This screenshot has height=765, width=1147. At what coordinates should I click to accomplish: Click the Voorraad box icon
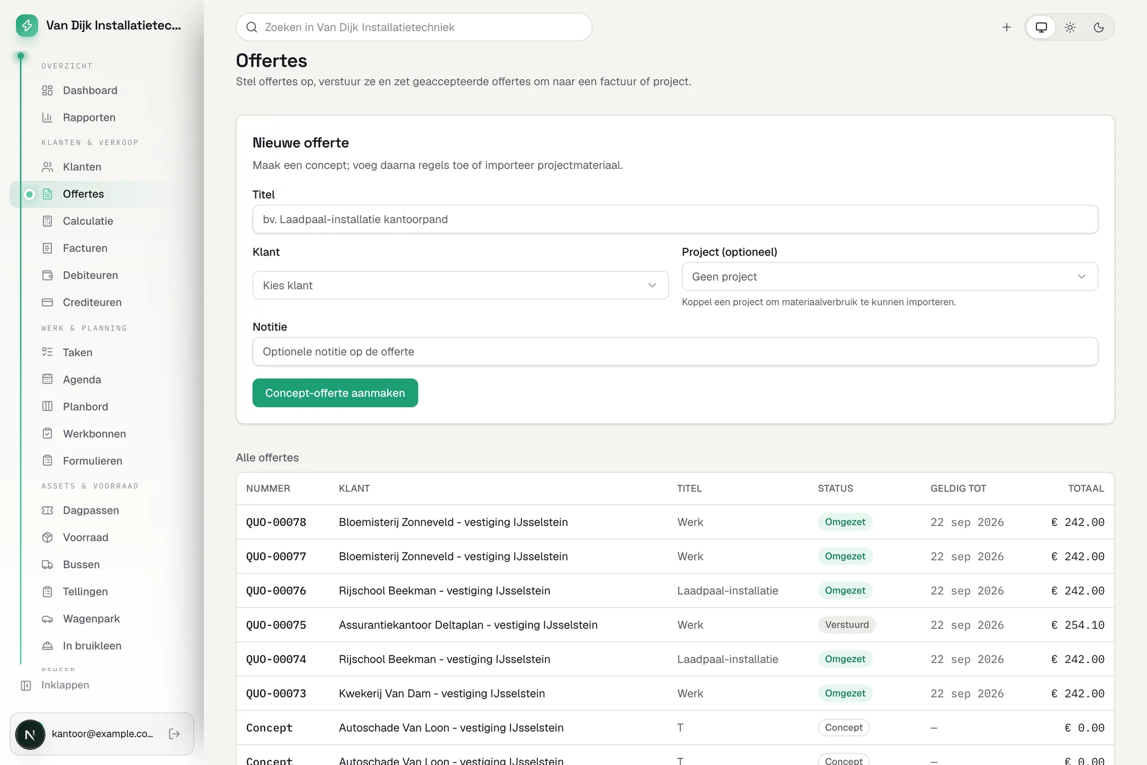click(47, 537)
